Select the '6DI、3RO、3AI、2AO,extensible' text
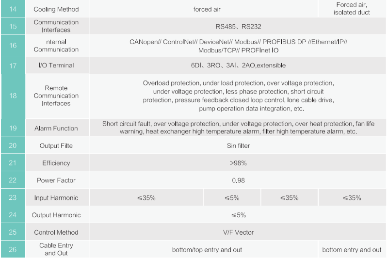Screen dimensions: 388x259 pos(238,65)
